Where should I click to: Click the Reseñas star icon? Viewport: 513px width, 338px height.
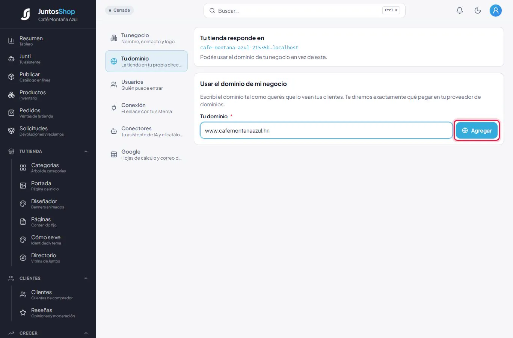23,312
